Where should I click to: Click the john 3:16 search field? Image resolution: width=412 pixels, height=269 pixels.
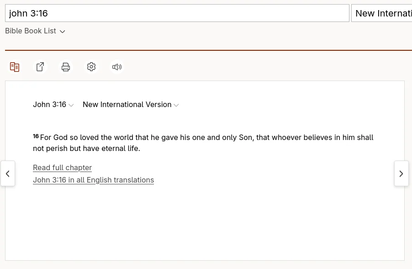pos(177,13)
